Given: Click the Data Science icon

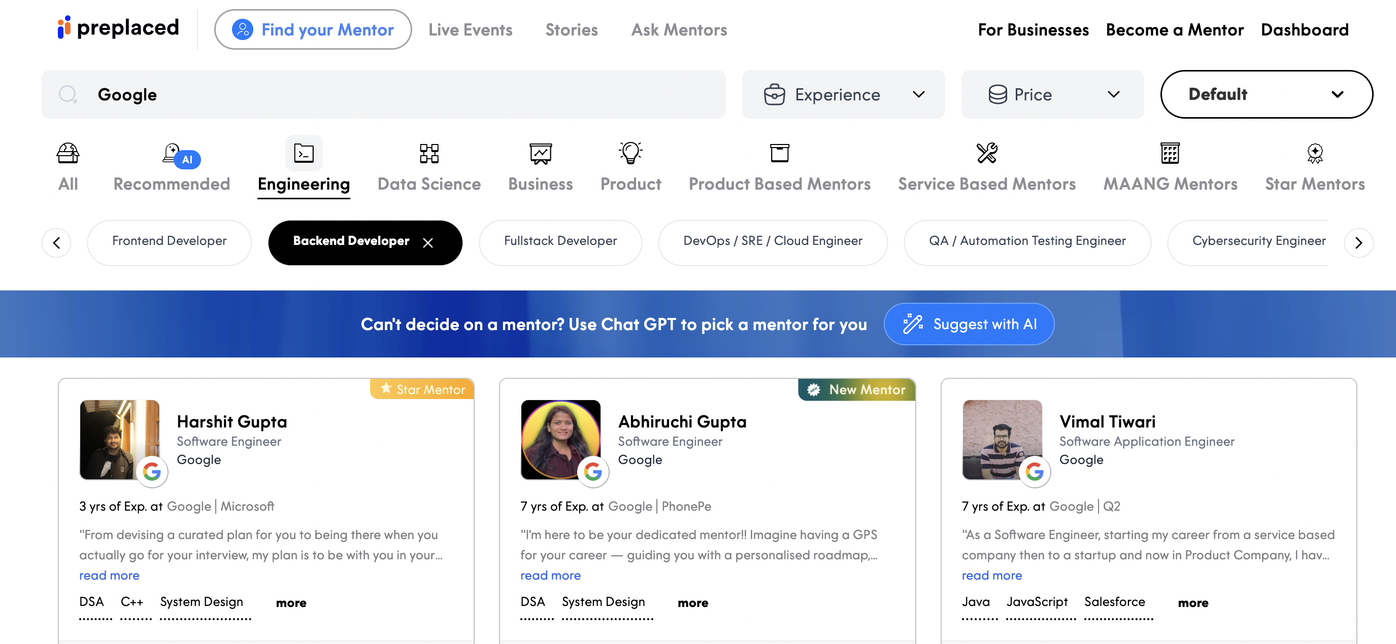Looking at the screenshot, I should [x=428, y=153].
